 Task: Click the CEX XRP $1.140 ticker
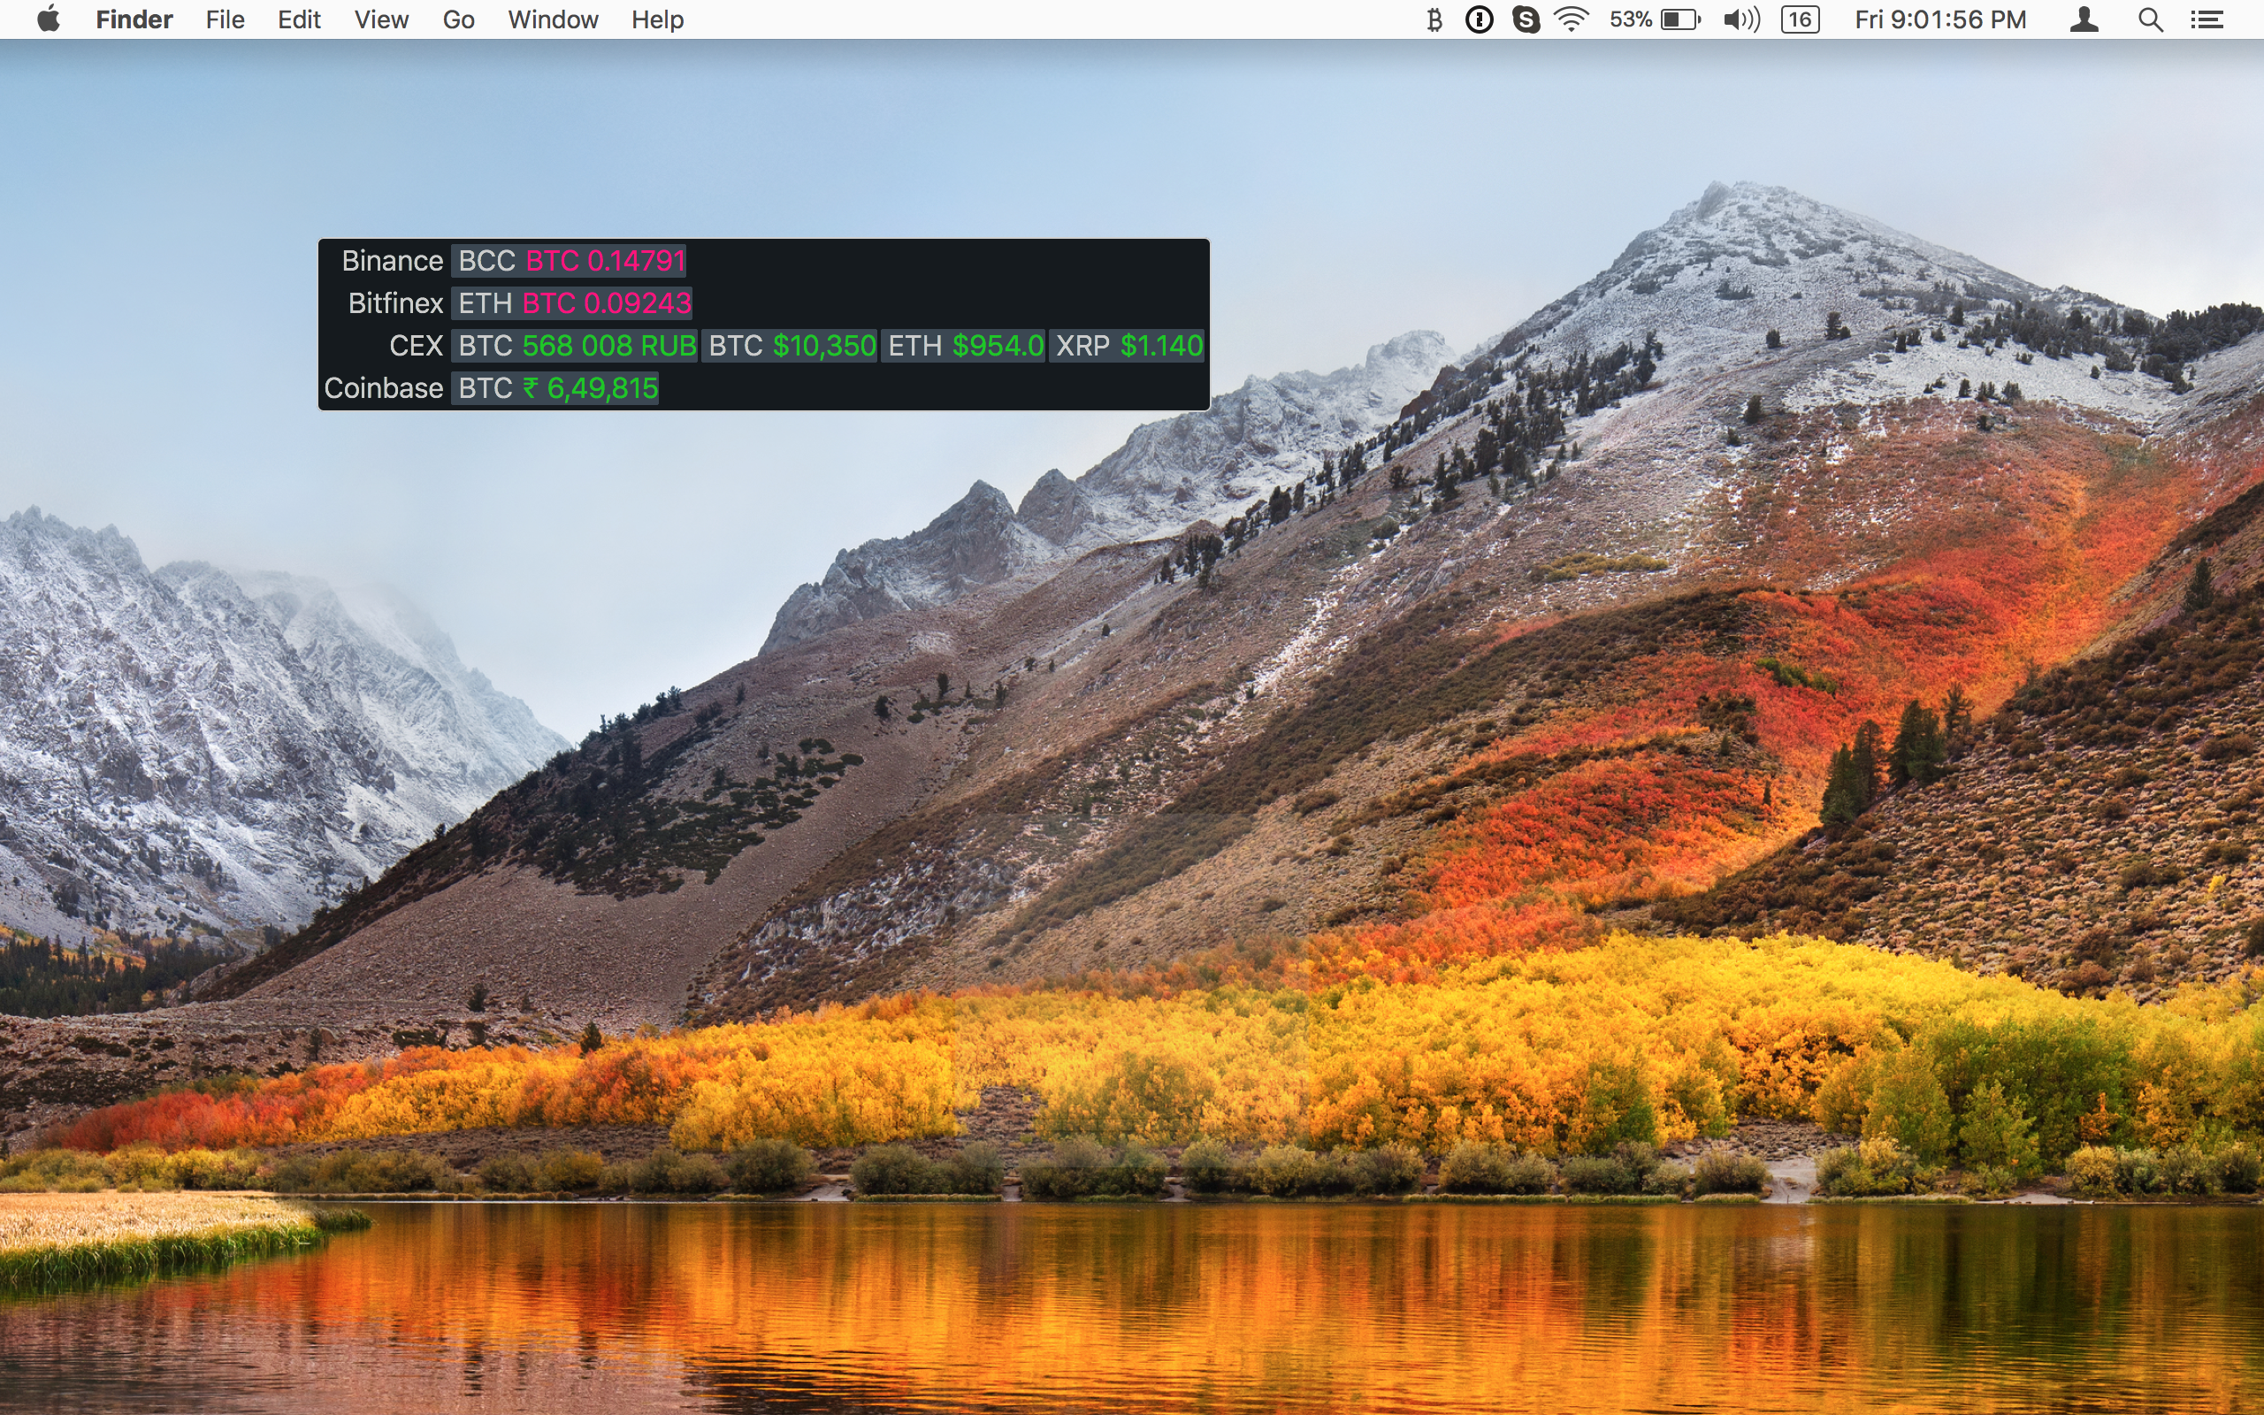coord(1128,347)
